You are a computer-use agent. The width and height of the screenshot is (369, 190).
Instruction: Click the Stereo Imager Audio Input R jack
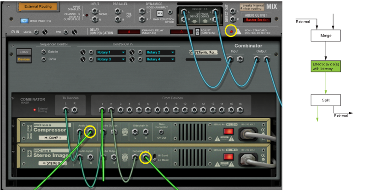[91, 157]
